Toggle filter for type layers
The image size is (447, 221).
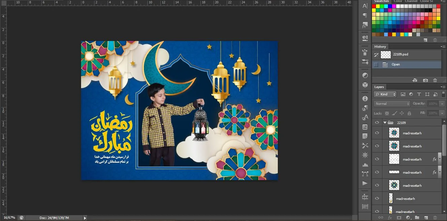tap(419, 94)
